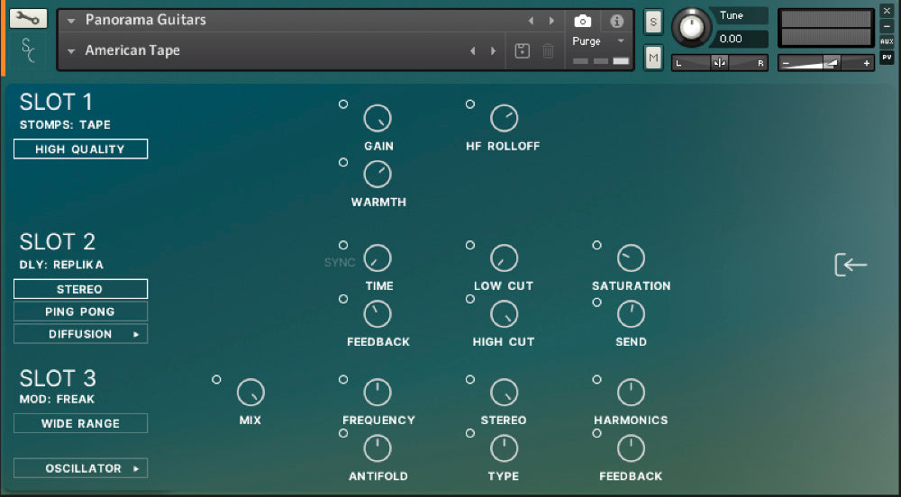The width and height of the screenshot is (901, 497).
Task: Click the HF ROLLOFF knob
Action: [504, 118]
